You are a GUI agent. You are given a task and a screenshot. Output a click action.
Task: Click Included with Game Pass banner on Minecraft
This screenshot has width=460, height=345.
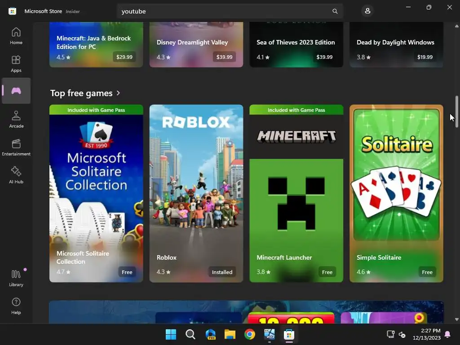(x=296, y=110)
